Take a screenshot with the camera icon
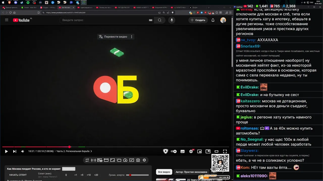 coord(138,160)
